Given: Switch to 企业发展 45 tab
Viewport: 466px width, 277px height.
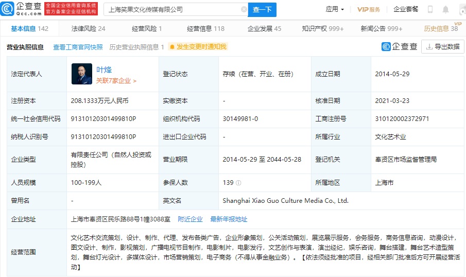Looking at the screenshot, I should 264,28.
